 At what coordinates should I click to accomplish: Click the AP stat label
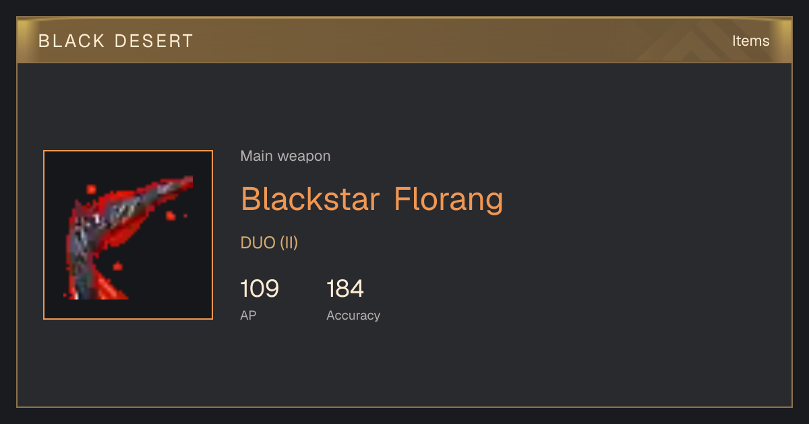click(248, 315)
